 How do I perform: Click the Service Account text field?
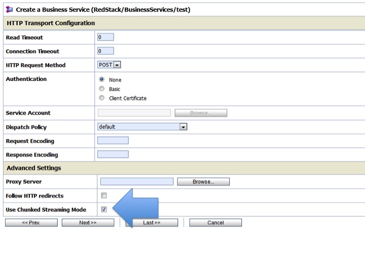(x=134, y=113)
